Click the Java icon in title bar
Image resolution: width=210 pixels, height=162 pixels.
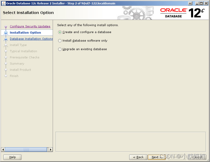point(4,3)
